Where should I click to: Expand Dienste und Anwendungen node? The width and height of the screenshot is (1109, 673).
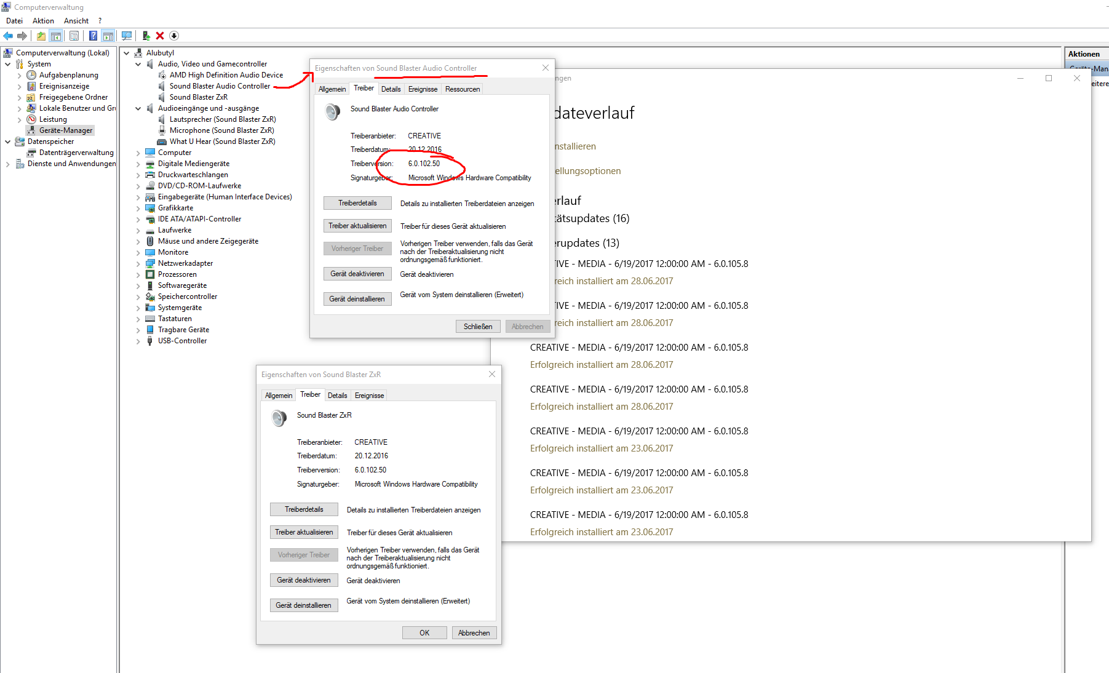click(7, 164)
